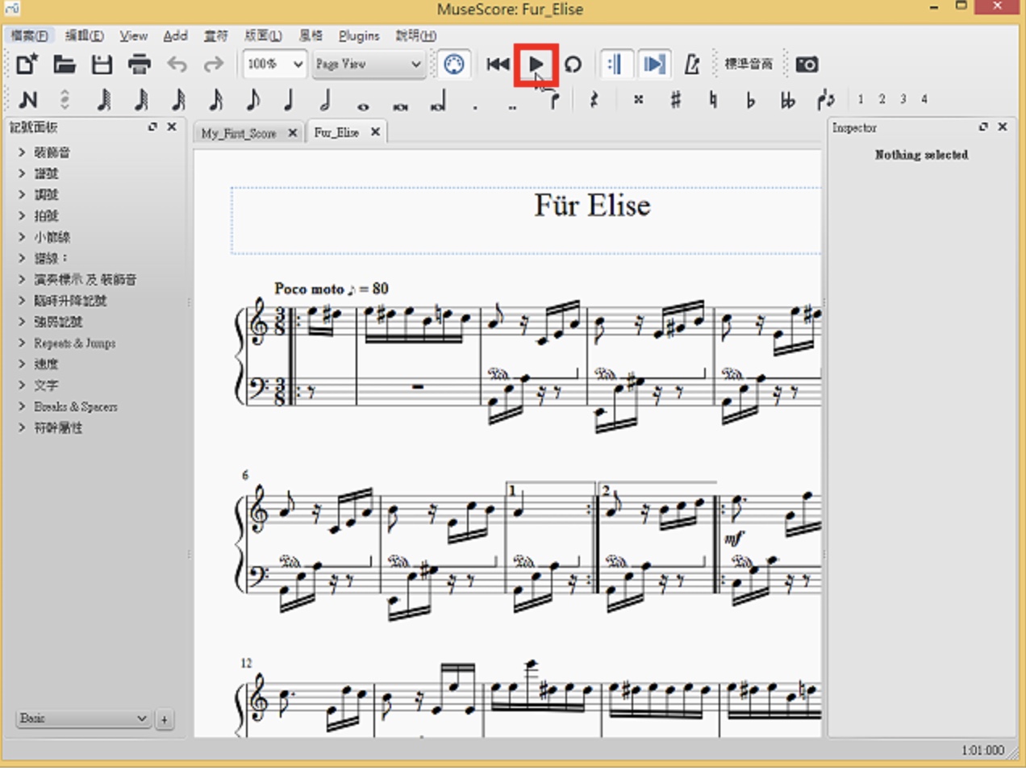Toggle the 標準音高 concert pitch button
The image size is (1026, 771).
tap(748, 64)
